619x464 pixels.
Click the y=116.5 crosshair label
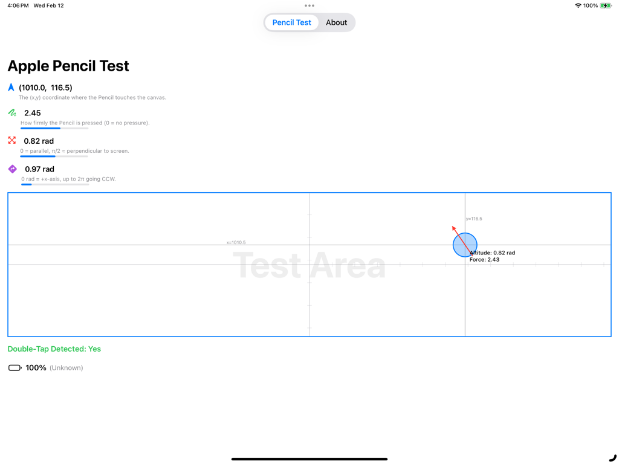coord(475,218)
